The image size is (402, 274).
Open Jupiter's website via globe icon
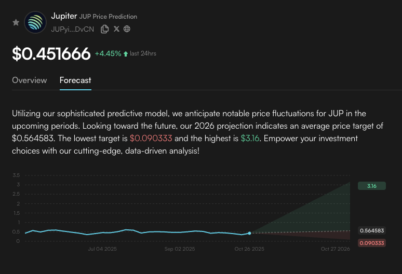(127, 29)
